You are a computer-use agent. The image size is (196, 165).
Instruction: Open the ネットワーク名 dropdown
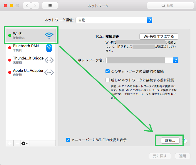142,60
